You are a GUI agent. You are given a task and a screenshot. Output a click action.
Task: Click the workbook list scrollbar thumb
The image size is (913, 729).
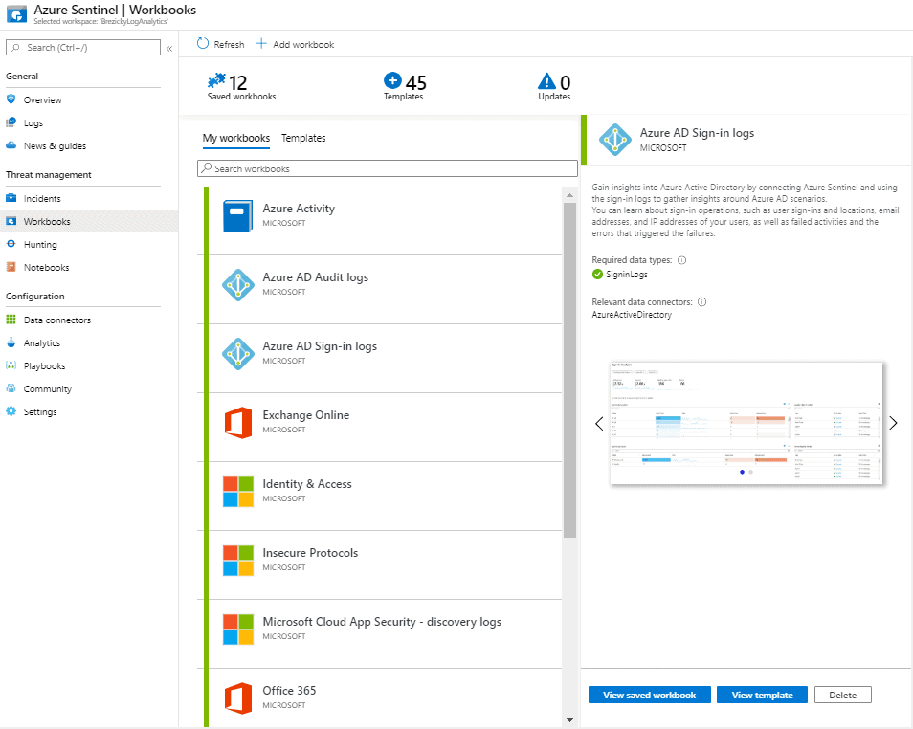(x=569, y=369)
